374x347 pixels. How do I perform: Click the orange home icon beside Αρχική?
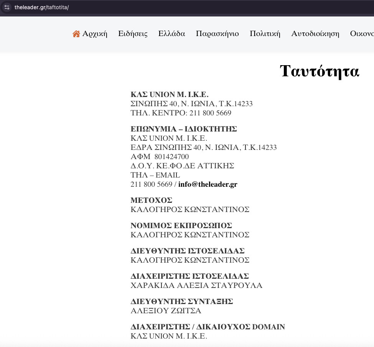click(x=76, y=34)
